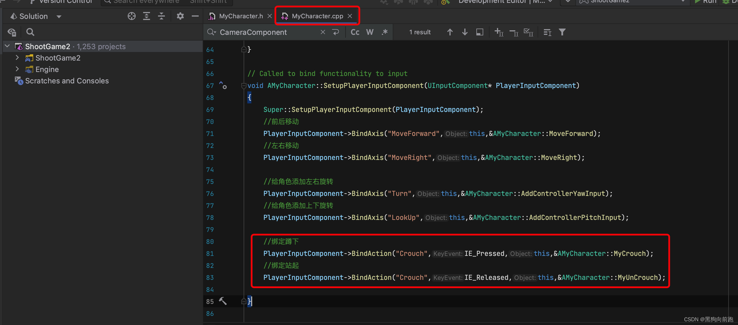The width and height of the screenshot is (738, 325).
Task: Jump to the next search result arrow
Action: tap(465, 32)
